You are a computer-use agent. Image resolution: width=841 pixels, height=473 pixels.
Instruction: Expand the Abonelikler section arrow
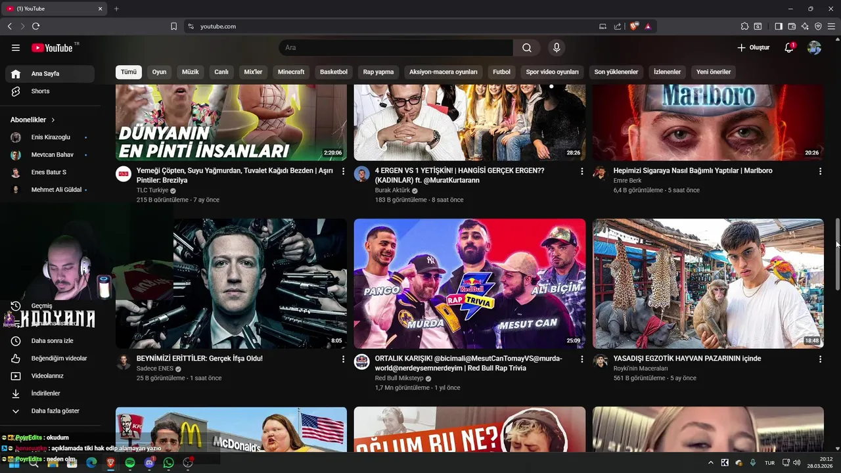point(53,120)
